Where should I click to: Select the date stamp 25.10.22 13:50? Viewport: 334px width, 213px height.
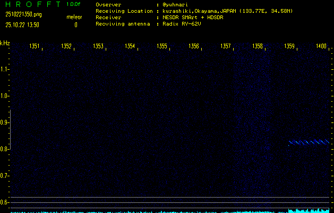click(x=22, y=25)
